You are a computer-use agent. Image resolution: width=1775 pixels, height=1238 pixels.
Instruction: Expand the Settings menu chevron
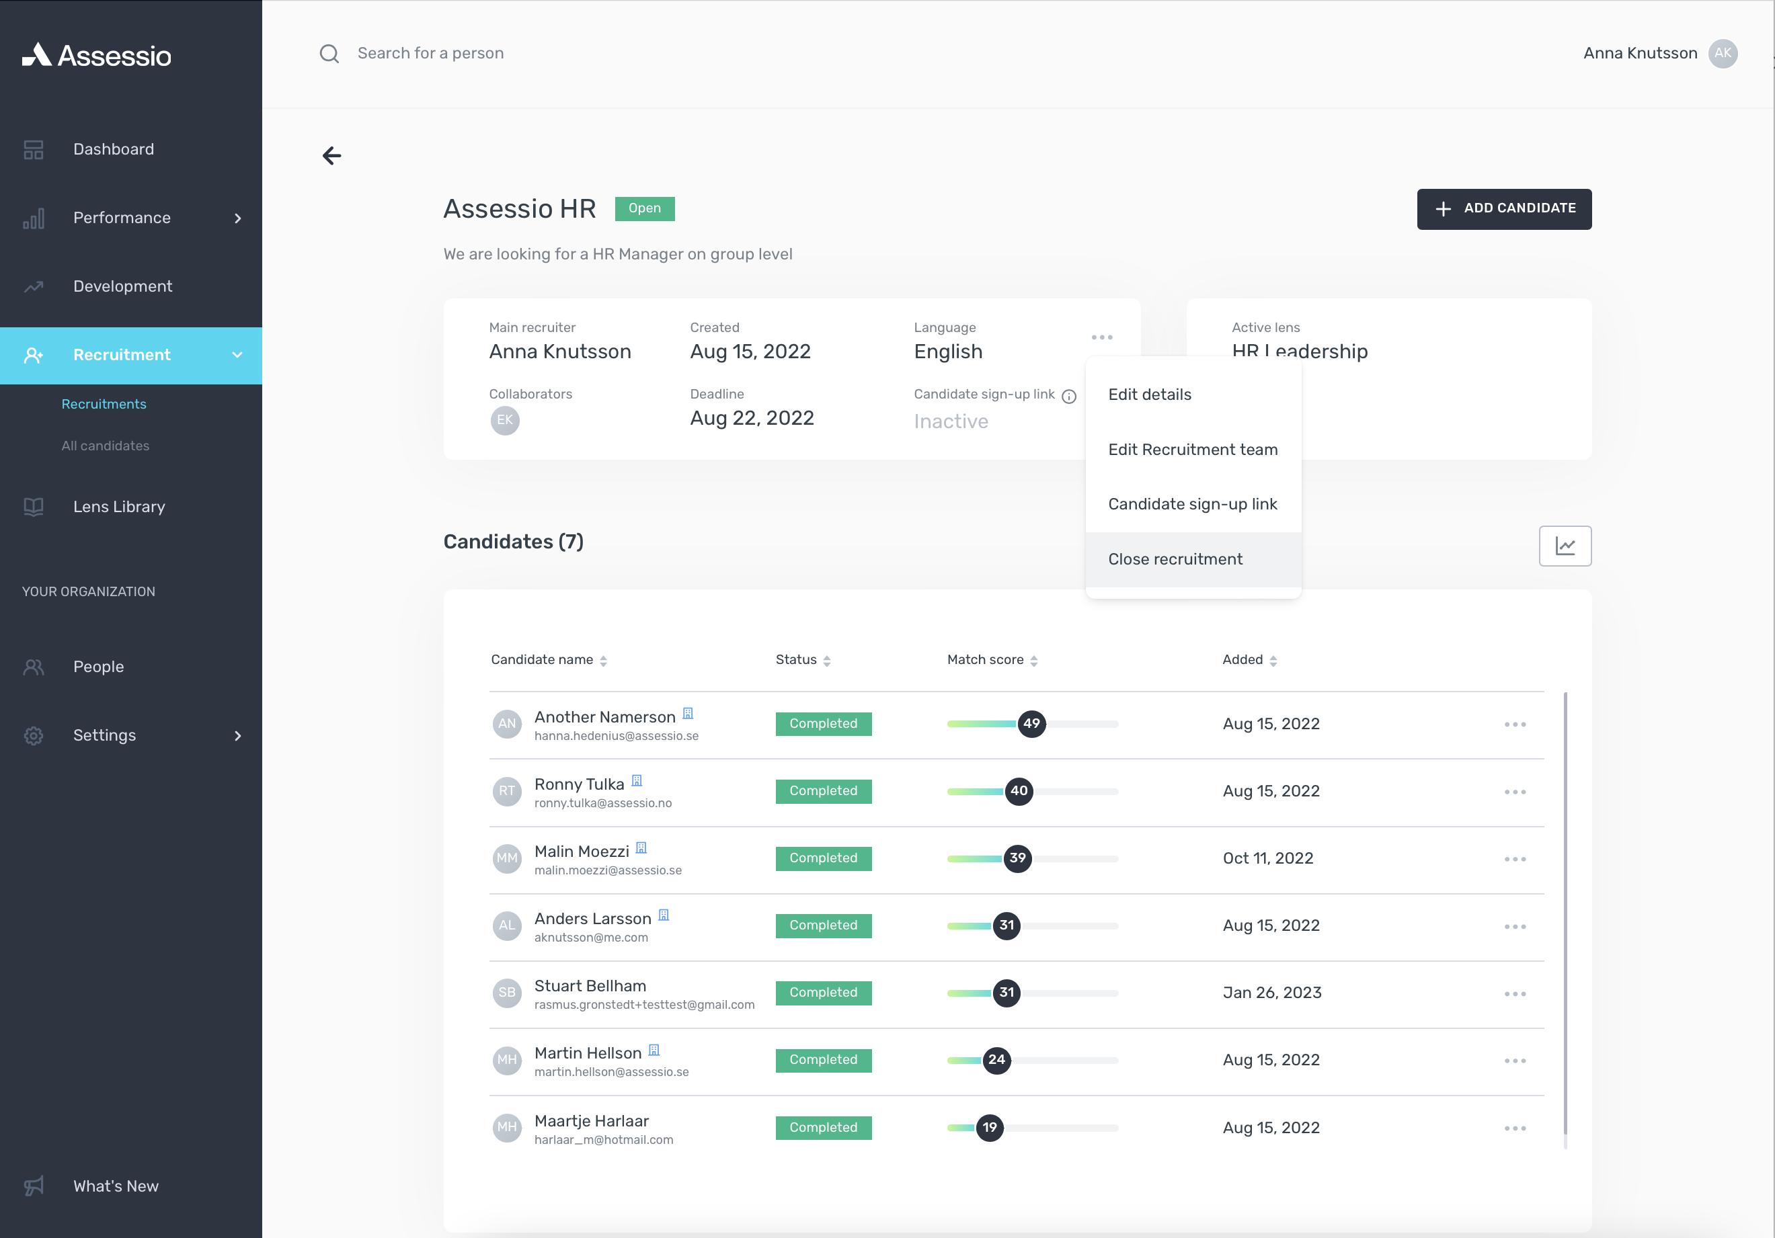pyautogui.click(x=237, y=736)
